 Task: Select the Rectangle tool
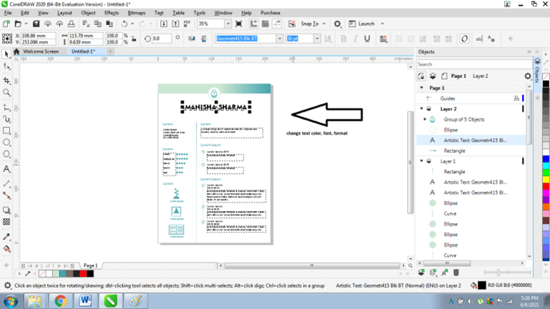[x=6, y=131]
